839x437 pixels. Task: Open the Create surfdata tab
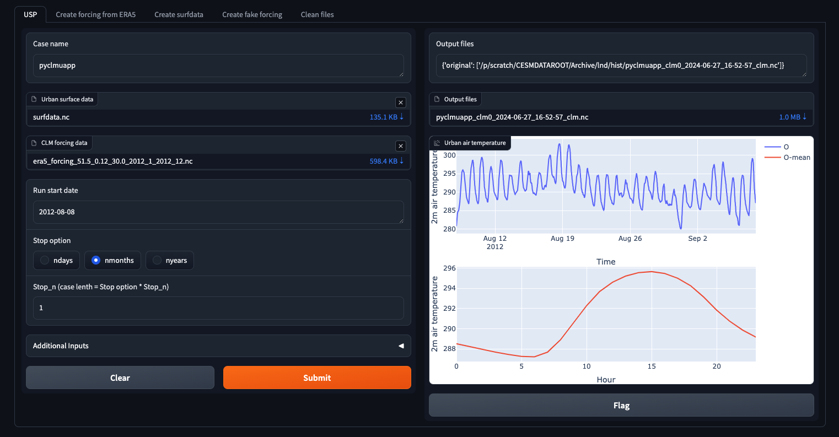point(179,14)
